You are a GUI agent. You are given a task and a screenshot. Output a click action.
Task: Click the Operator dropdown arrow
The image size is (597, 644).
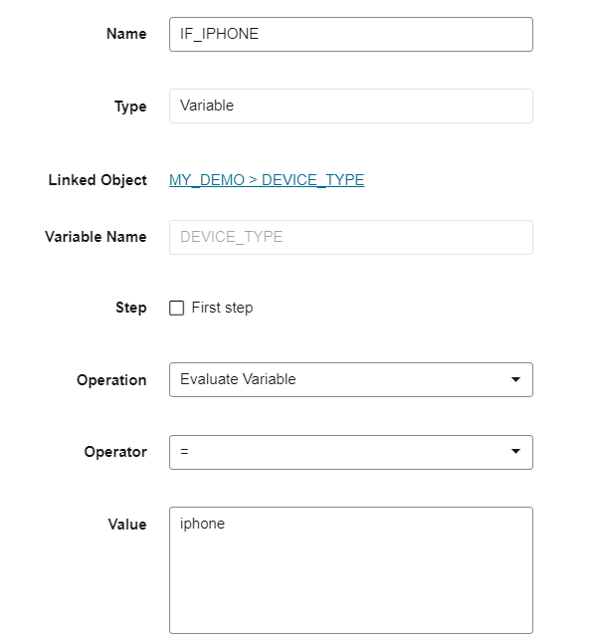(515, 452)
